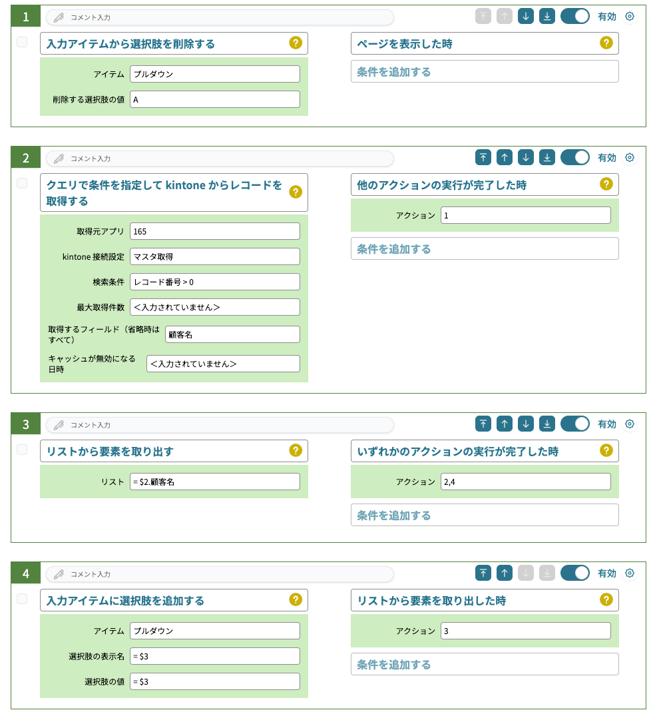Edit kintone 接続設定 field showing マスタ取得
Screen dimensions: 657x714
coord(215,256)
